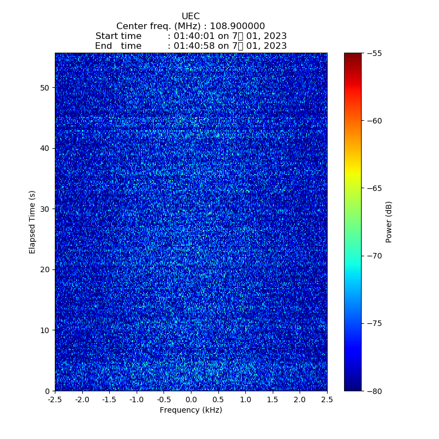Click the 2.5 frequency tick label
The image size is (439, 439).
point(327,399)
